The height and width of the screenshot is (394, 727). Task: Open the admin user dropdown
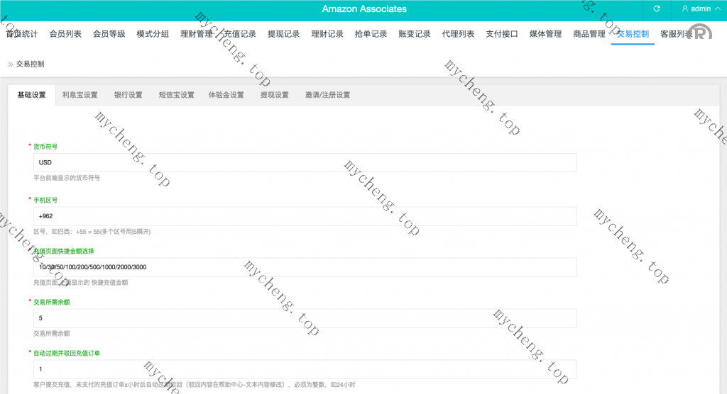tap(699, 9)
